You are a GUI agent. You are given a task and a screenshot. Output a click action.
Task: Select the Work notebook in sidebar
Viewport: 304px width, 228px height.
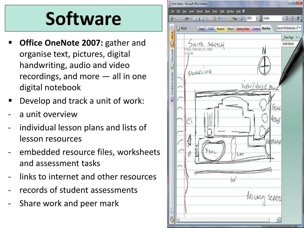[x=172, y=39]
